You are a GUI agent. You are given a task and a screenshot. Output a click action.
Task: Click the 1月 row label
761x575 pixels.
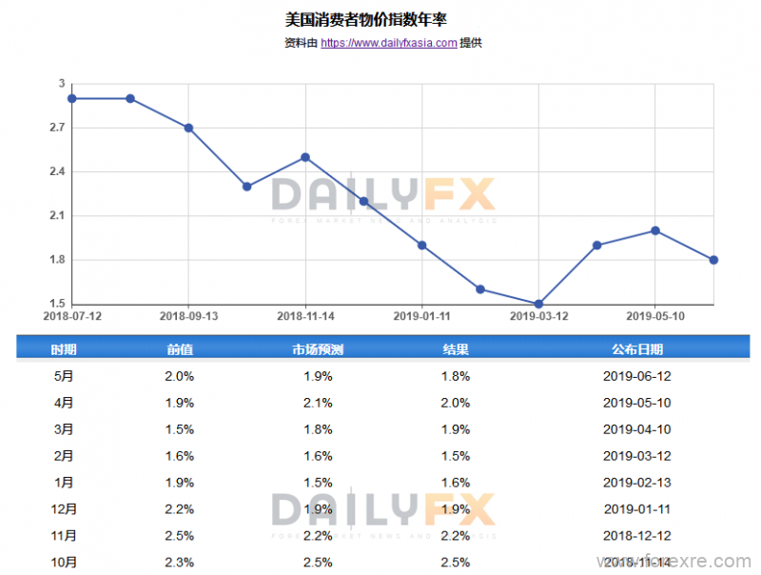tap(64, 483)
